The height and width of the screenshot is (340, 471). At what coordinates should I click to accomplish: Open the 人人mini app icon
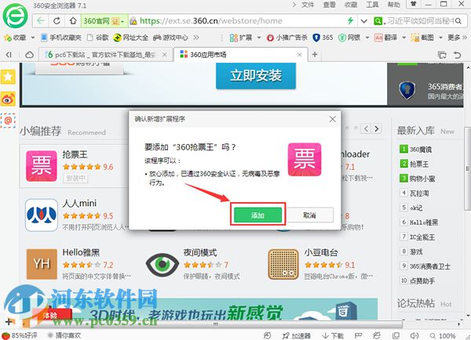(42, 215)
